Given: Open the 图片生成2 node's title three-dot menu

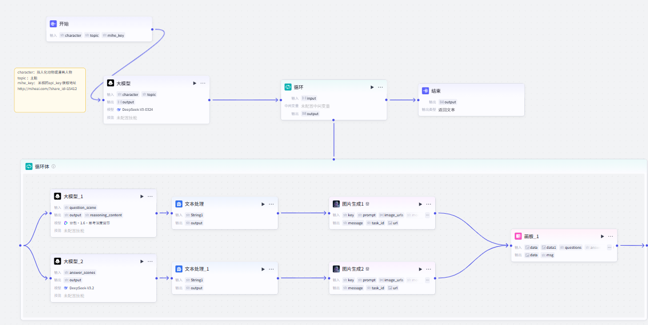Looking at the screenshot, I should tap(429, 269).
